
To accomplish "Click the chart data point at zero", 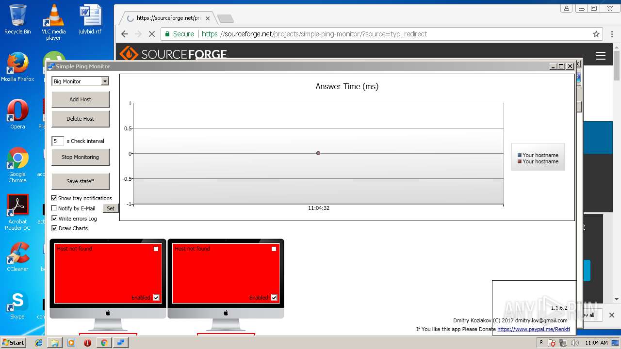I will coord(318,153).
